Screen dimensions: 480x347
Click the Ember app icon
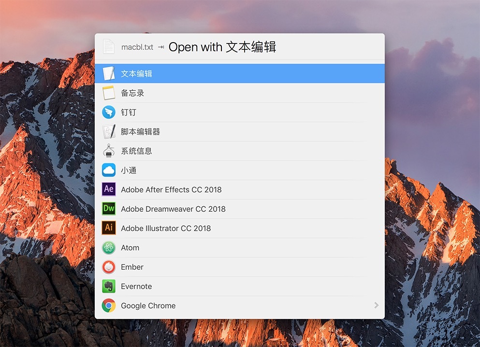[x=109, y=267]
